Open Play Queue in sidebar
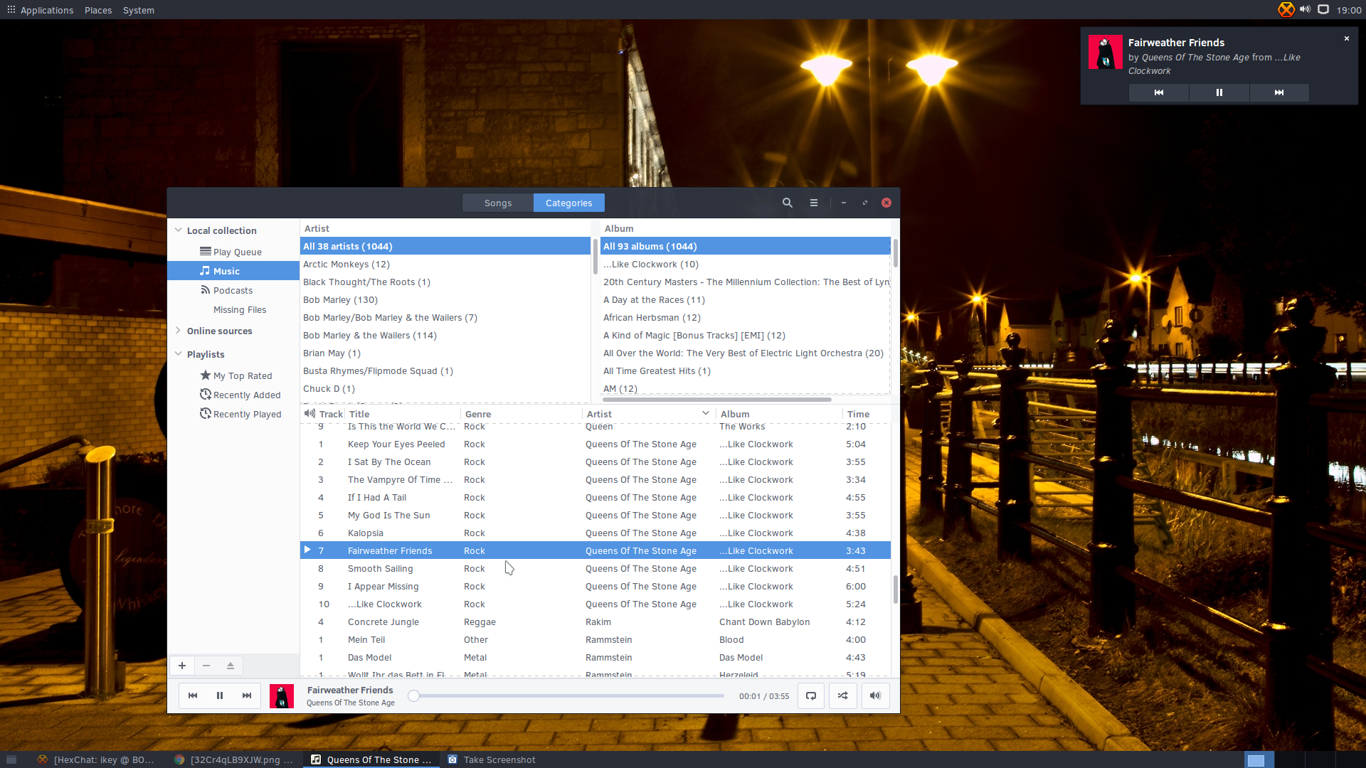This screenshot has height=768, width=1366. click(233, 252)
